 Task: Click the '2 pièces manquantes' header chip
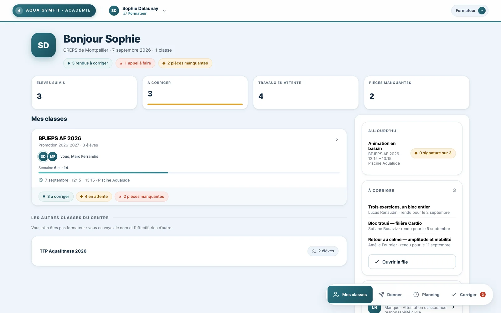pos(185,63)
